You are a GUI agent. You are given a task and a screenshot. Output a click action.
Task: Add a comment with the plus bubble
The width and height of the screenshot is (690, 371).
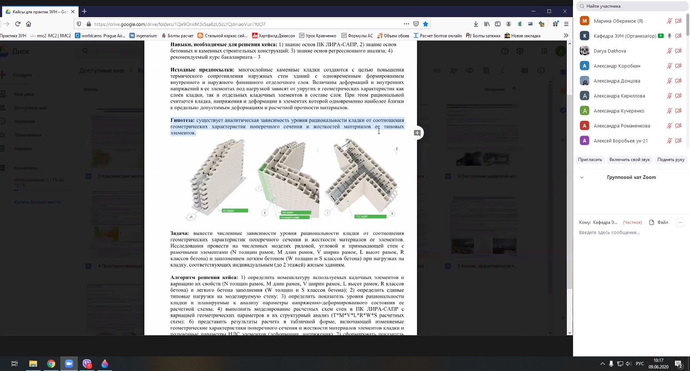(417, 133)
